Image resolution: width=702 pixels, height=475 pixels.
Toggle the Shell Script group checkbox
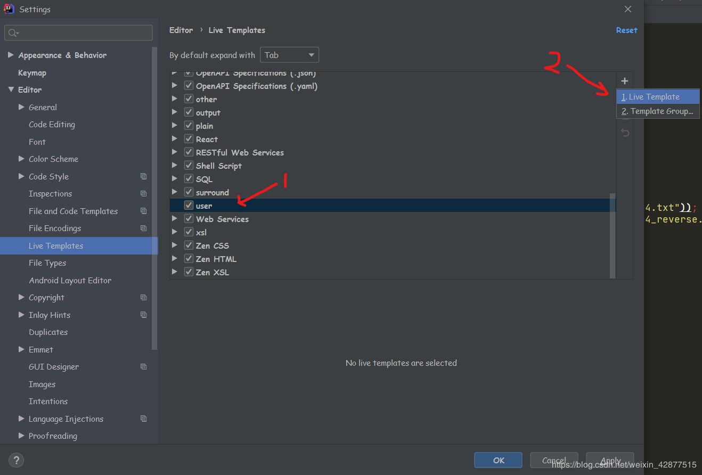189,165
